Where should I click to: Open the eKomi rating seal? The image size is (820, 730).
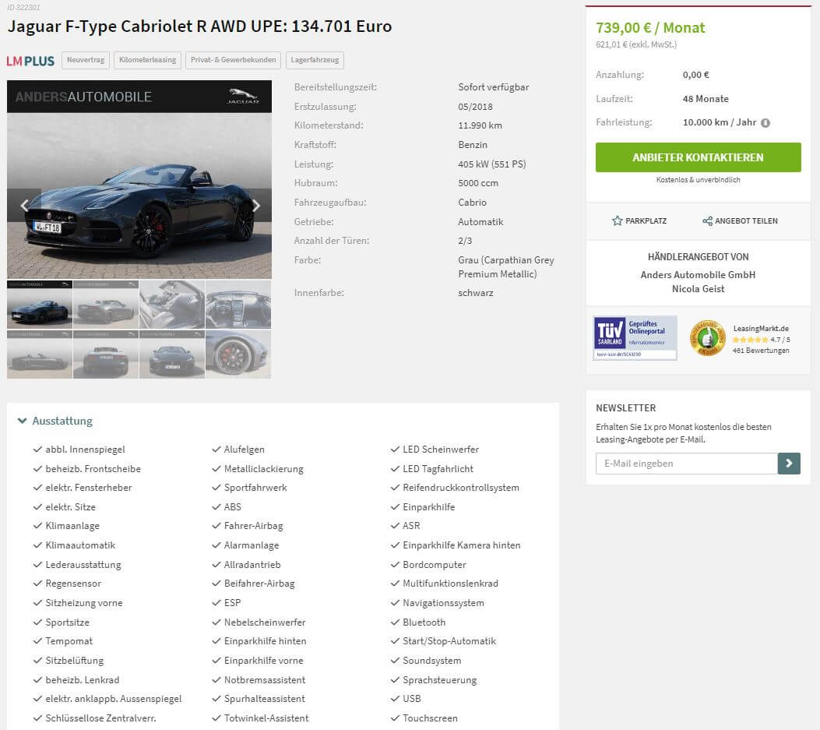(x=708, y=338)
